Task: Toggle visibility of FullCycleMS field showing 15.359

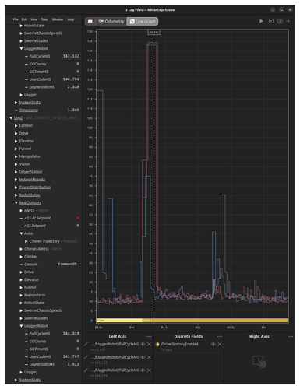Action: pyautogui.click(x=143, y=344)
